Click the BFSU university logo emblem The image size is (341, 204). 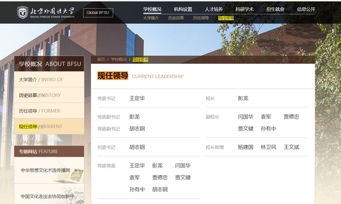pos(22,12)
